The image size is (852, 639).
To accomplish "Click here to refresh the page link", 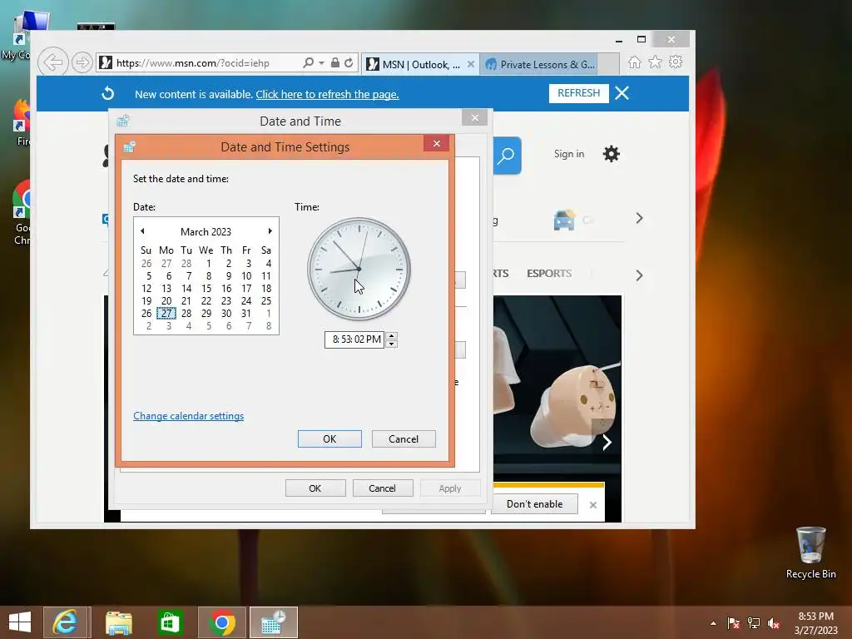I will pyautogui.click(x=327, y=95).
